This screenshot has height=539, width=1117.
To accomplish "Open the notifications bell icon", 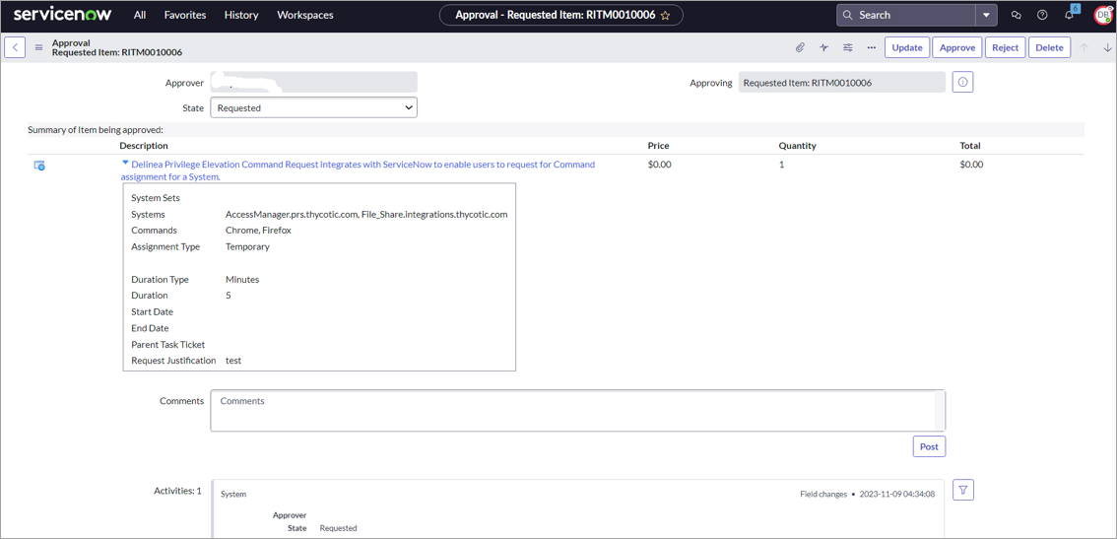I will click(1069, 16).
